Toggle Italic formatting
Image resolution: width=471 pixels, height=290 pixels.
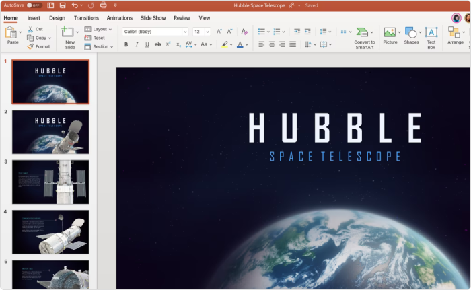(x=137, y=44)
